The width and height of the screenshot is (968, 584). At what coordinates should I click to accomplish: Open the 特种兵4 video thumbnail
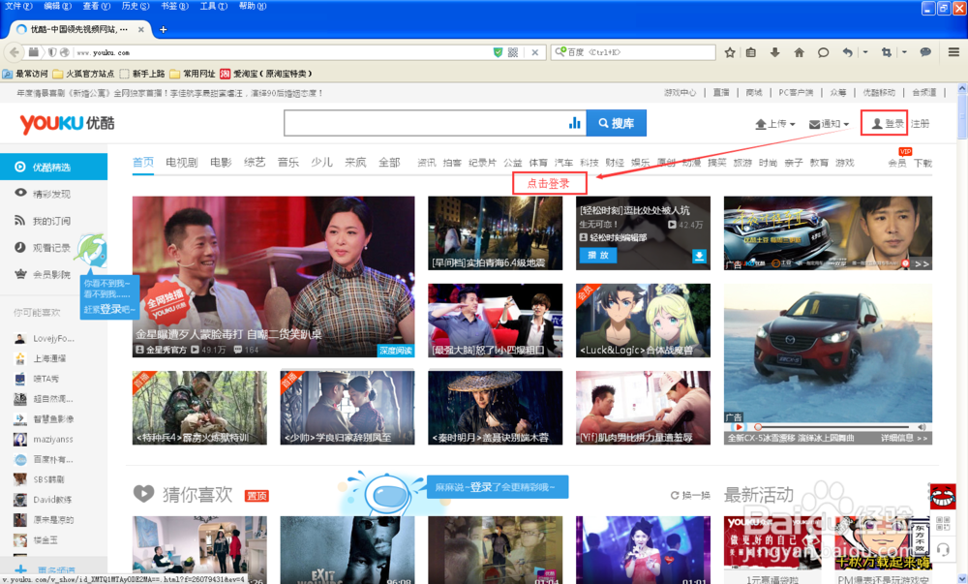click(x=199, y=408)
